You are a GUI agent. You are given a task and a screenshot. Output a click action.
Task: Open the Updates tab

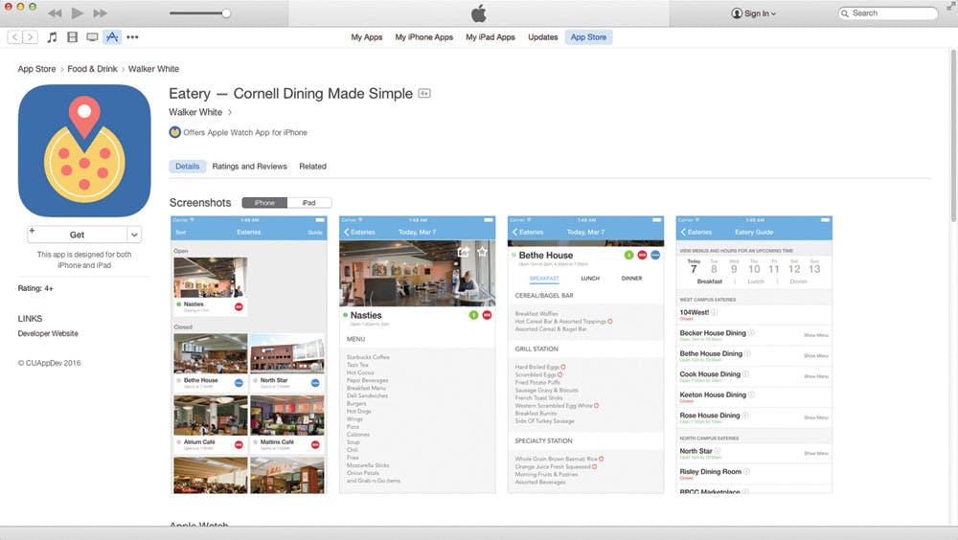[543, 37]
